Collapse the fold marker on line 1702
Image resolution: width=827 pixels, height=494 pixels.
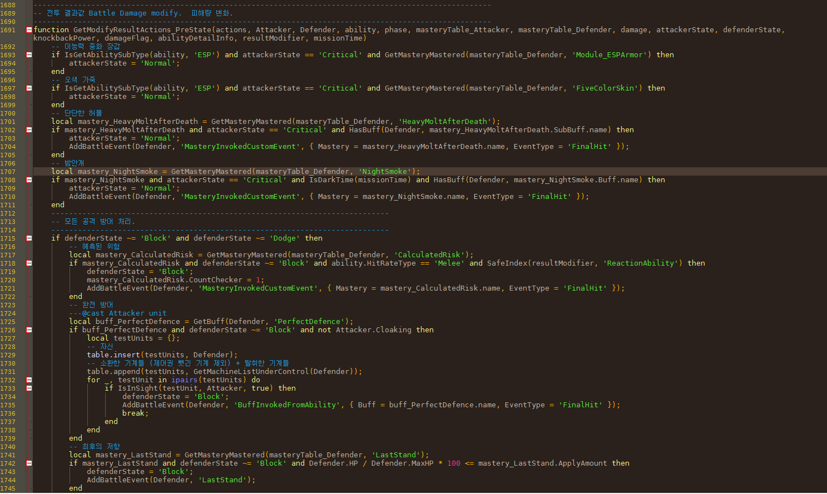click(29, 130)
